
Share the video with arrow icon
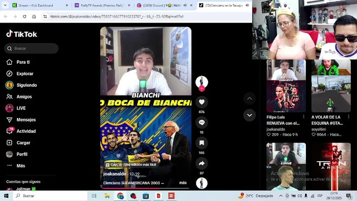coord(202,164)
